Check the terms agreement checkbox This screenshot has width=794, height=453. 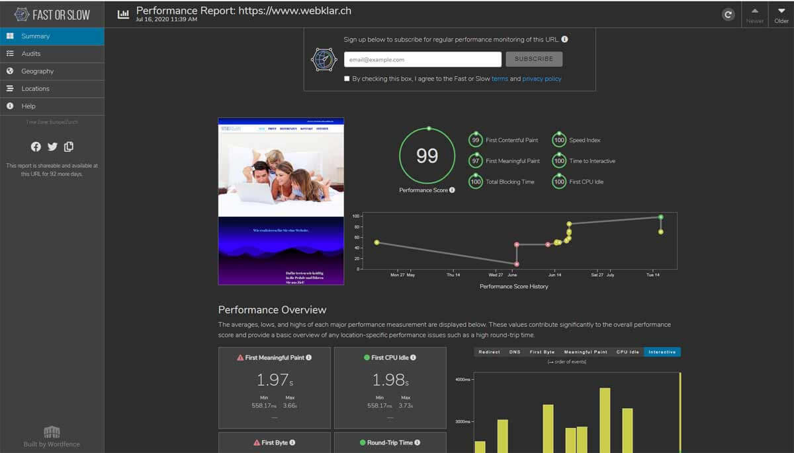click(x=347, y=79)
